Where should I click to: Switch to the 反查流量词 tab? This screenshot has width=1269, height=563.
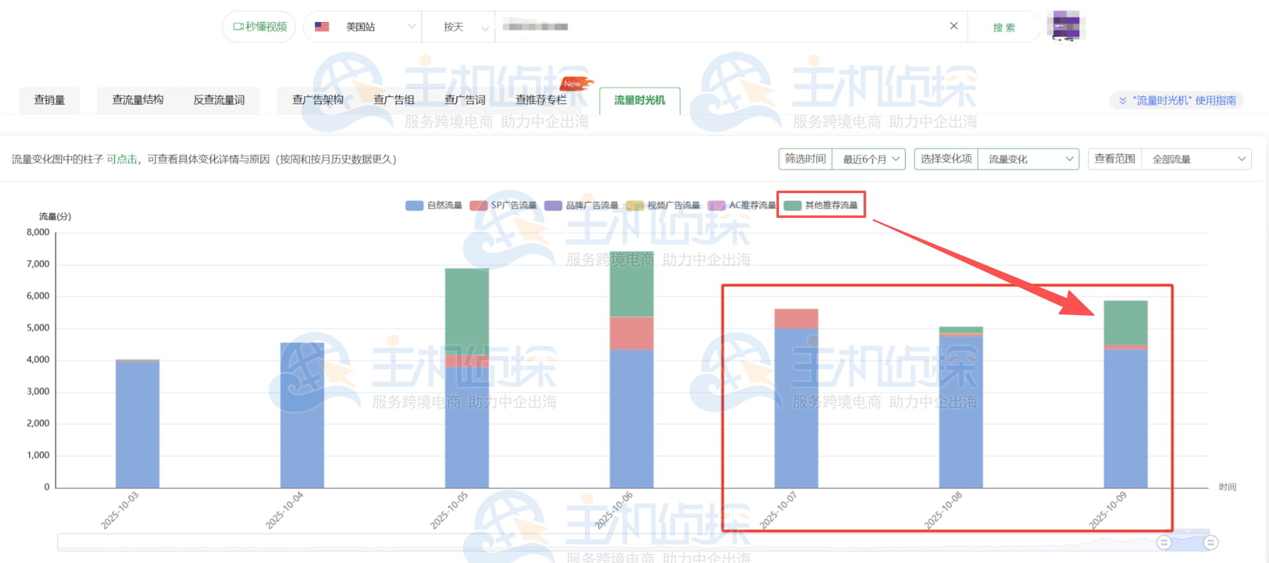tap(219, 100)
